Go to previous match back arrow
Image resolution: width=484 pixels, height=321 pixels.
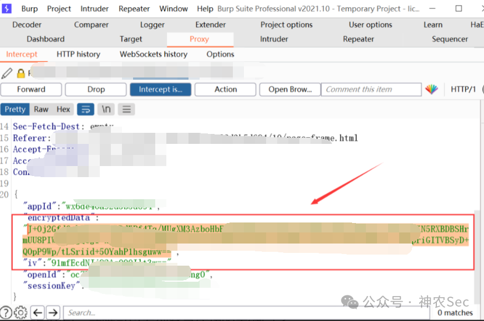(x=38, y=313)
